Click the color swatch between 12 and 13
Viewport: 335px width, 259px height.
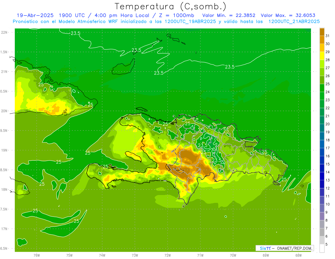(322, 184)
